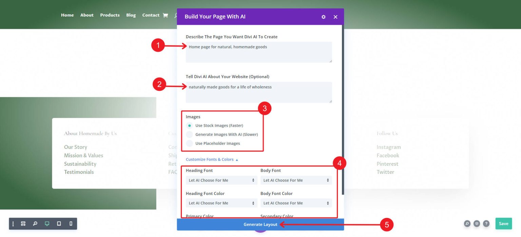Select Use Stock Images (Faster) option

(190, 125)
